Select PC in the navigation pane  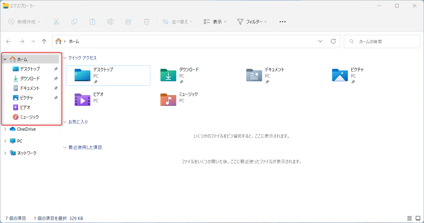[x=20, y=141]
